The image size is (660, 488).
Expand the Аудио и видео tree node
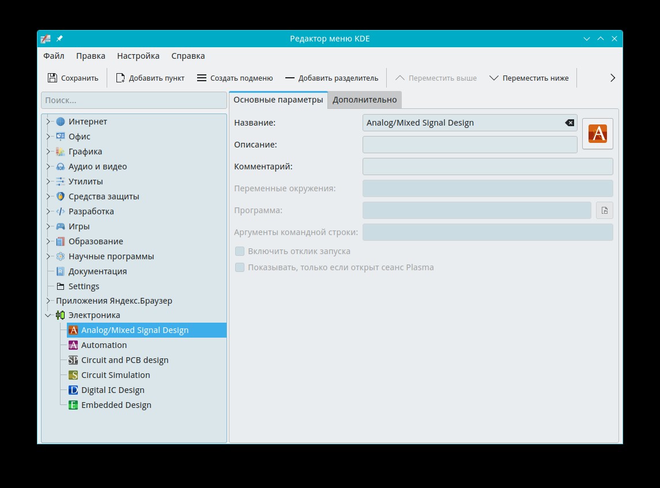(48, 167)
